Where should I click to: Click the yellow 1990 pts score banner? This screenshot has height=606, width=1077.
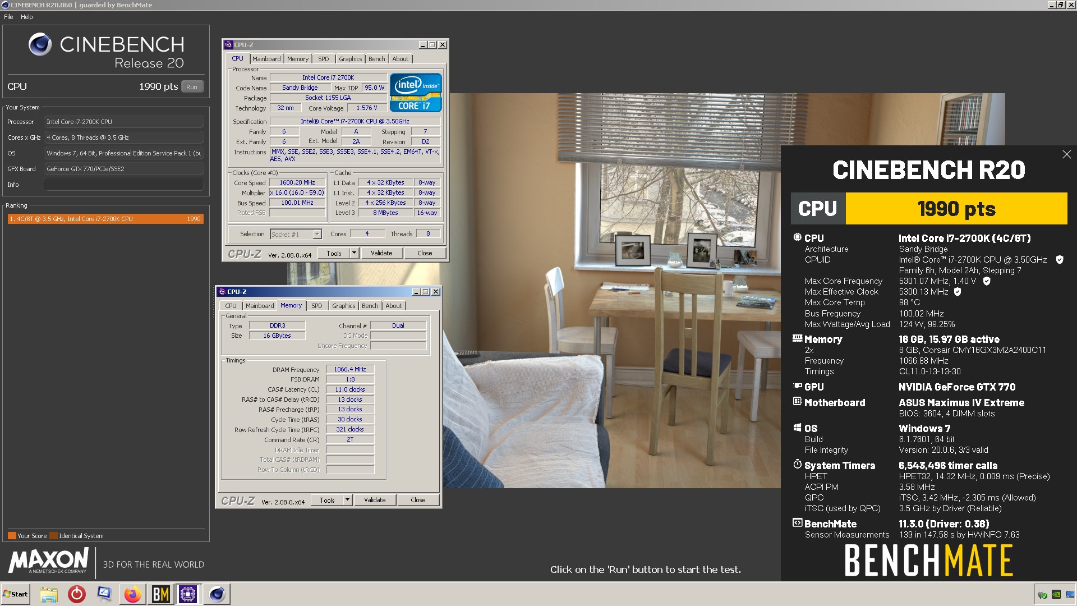click(956, 209)
